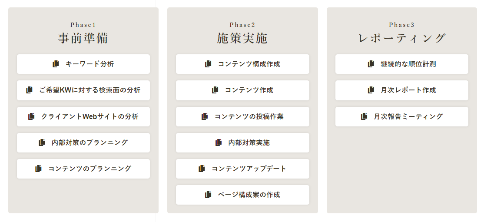This screenshot has width=484, height=222.
Task: Click the Phase3 レポーティング heading
Action: [402, 33]
